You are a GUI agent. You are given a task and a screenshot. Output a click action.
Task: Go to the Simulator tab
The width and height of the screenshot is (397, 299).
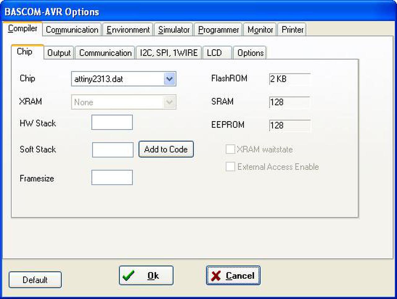(174, 30)
